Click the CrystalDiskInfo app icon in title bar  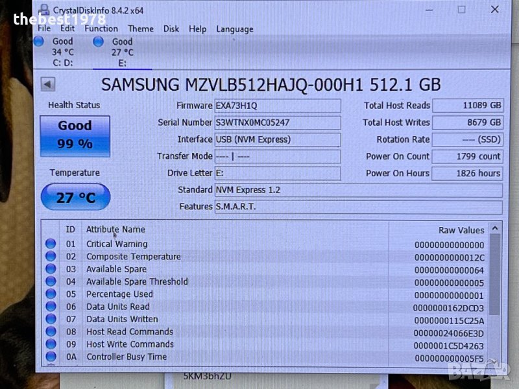(x=43, y=10)
